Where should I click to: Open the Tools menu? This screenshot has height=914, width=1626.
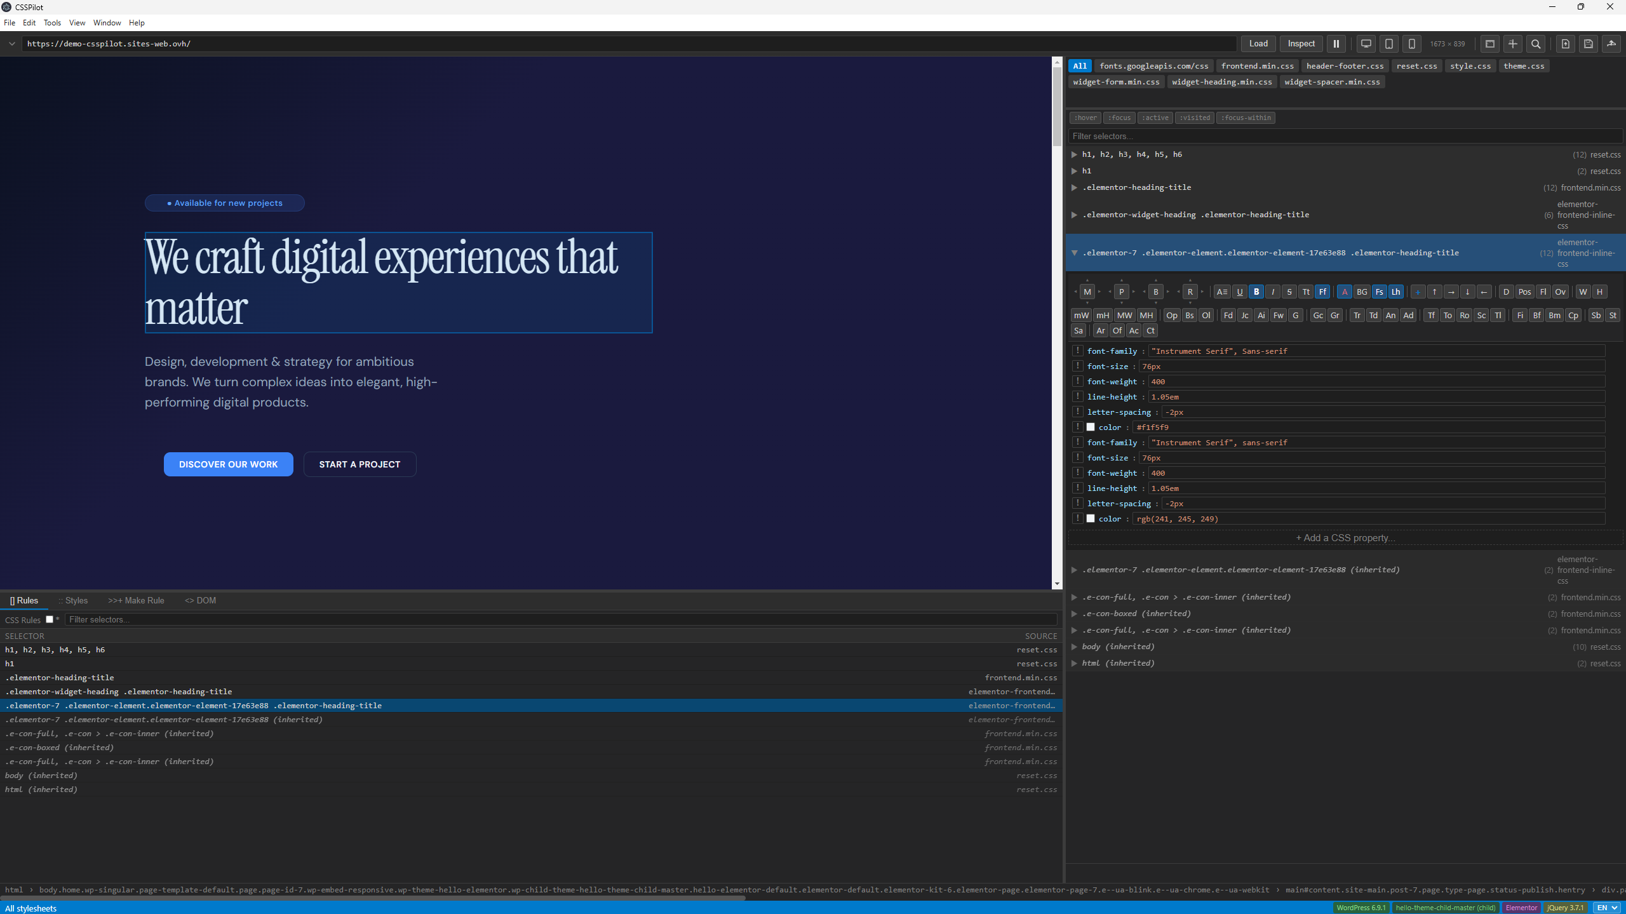(52, 23)
